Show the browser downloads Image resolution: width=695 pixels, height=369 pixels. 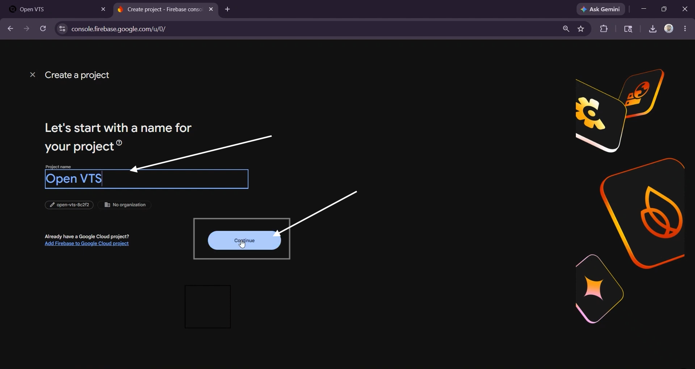[653, 29]
